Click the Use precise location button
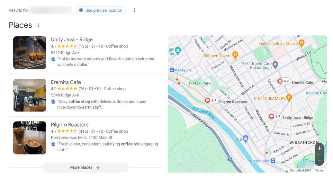This screenshot has height=178, width=333. click(x=101, y=10)
